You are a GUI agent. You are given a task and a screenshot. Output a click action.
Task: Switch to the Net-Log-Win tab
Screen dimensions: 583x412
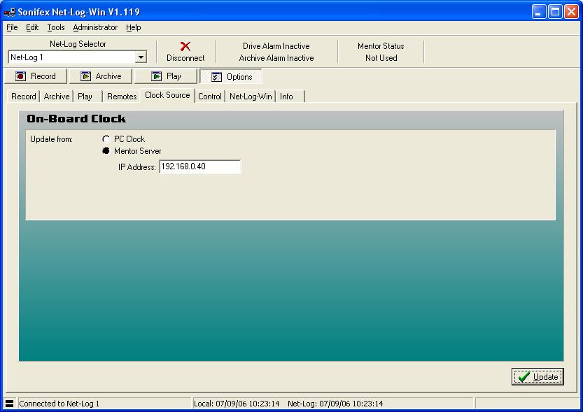[251, 97]
